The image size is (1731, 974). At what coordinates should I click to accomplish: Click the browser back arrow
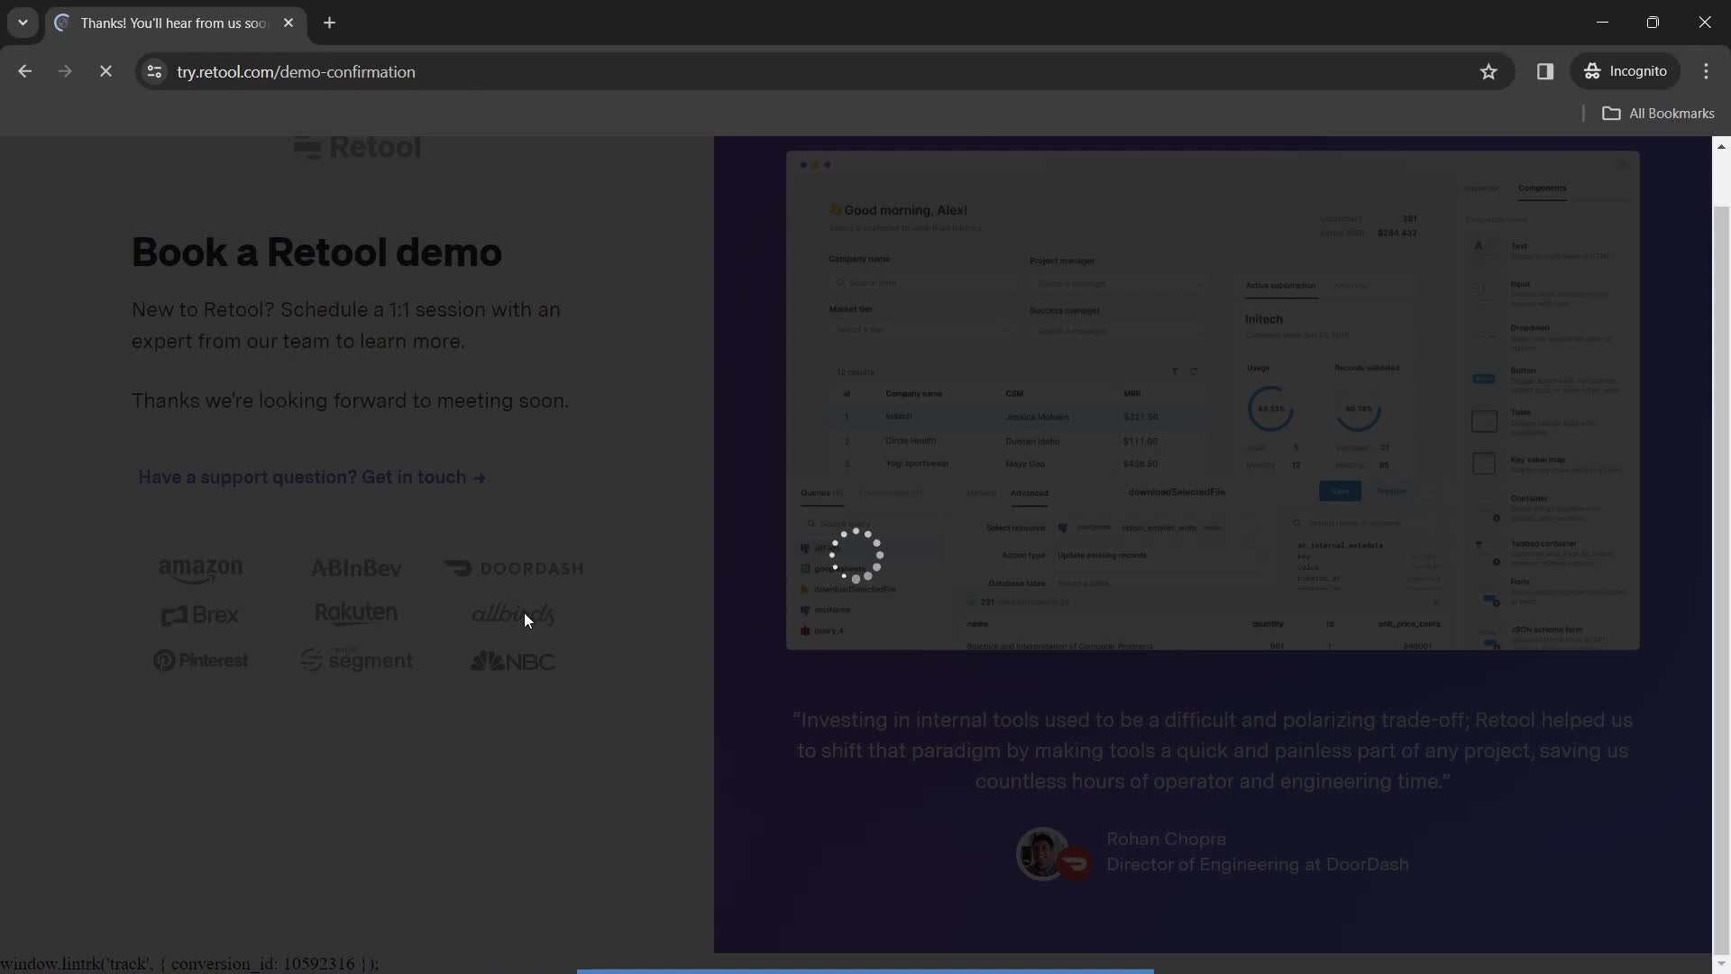tap(24, 71)
